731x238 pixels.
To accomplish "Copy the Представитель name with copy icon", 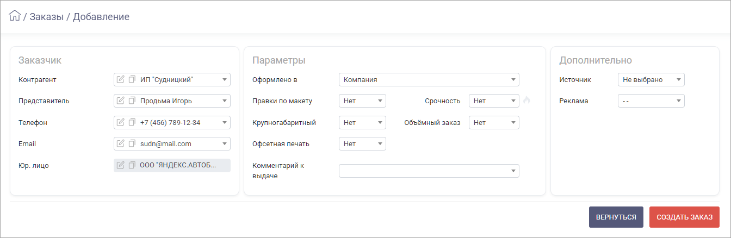I will pos(131,101).
